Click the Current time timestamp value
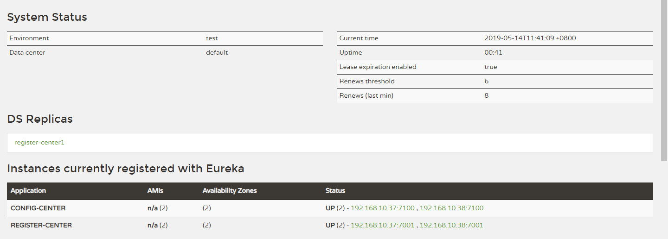Viewport: 668px width, 239px height. point(530,38)
